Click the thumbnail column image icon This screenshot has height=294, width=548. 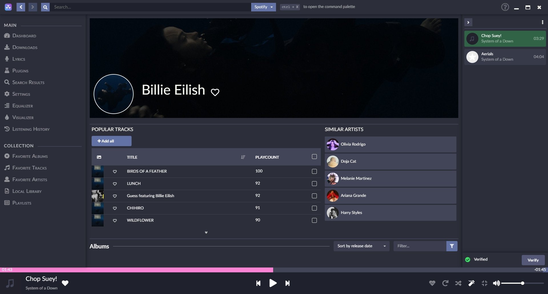[99, 157]
